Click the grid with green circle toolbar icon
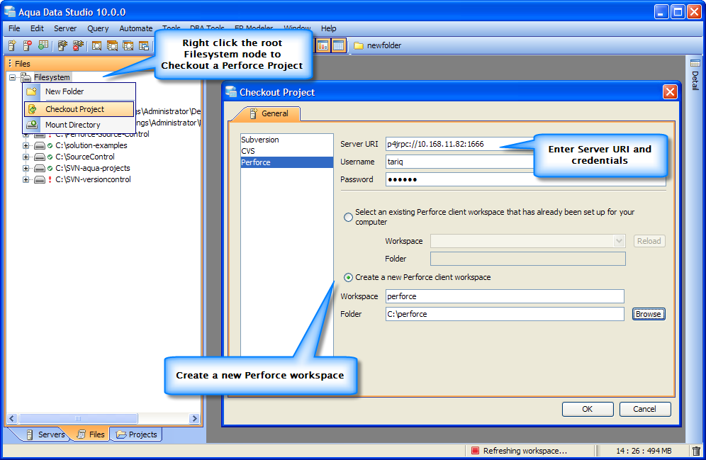 [x=43, y=45]
